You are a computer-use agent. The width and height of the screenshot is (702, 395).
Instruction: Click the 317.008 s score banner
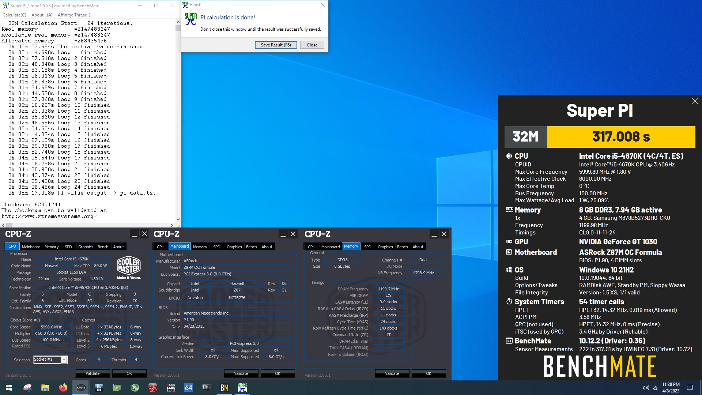click(621, 137)
